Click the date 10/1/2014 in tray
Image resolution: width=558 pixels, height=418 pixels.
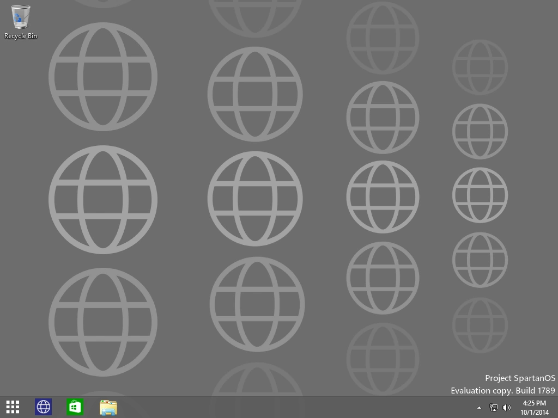(x=535, y=413)
